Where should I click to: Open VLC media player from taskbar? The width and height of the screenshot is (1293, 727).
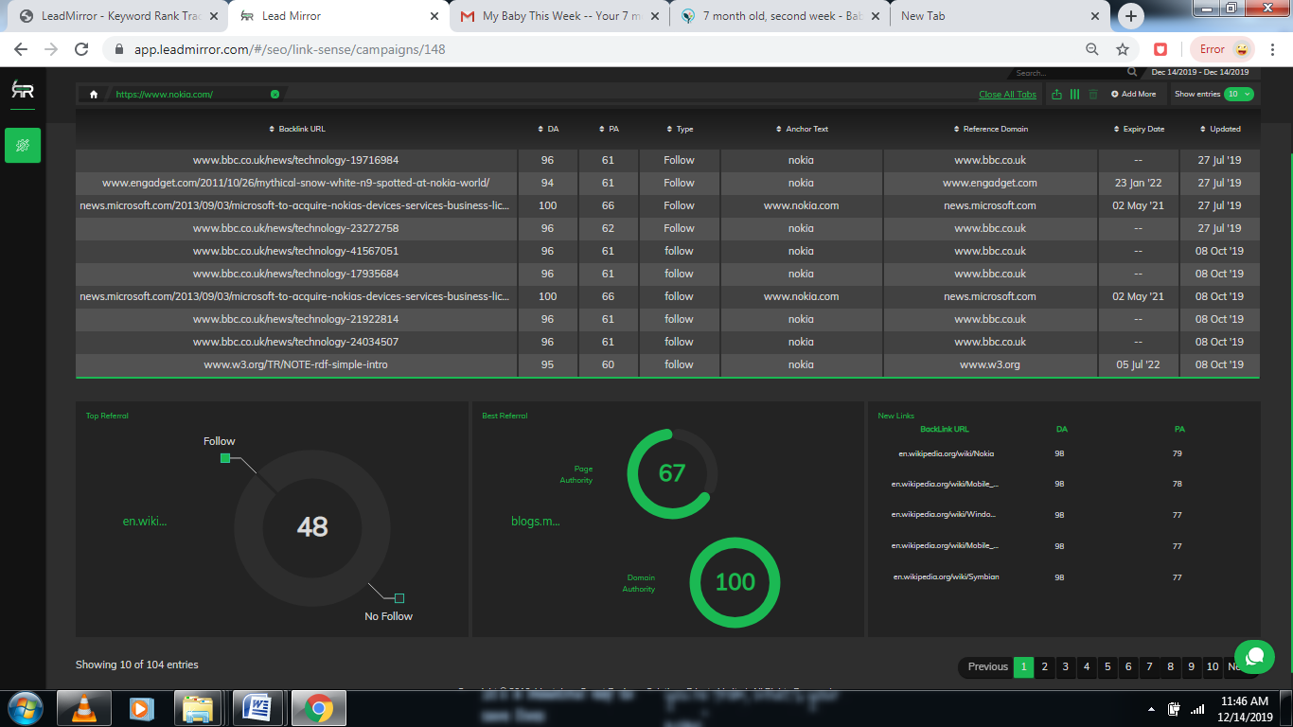click(x=84, y=708)
